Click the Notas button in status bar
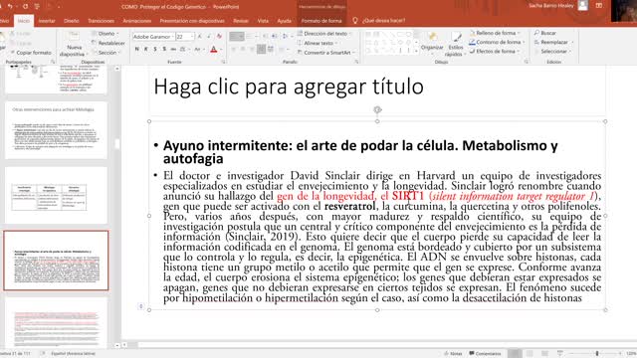The height and width of the screenshot is (358, 637). (453, 354)
